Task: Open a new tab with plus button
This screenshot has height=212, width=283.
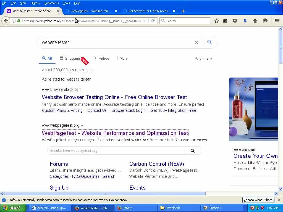Action: coord(183,11)
